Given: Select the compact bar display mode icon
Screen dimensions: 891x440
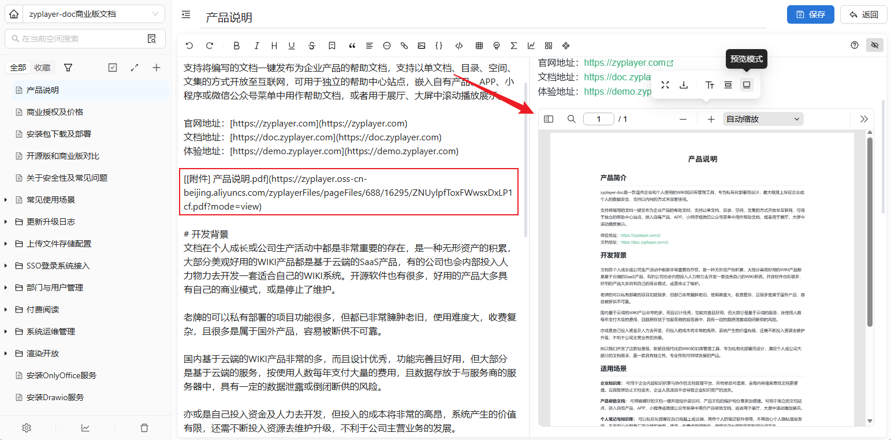Looking at the screenshot, I should click(x=728, y=85).
